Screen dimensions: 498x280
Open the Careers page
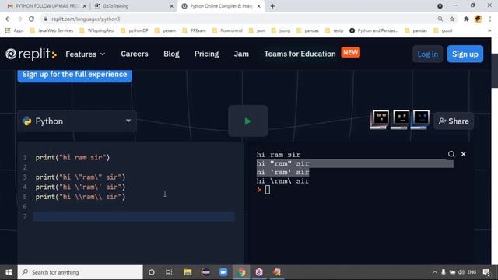(135, 54)
